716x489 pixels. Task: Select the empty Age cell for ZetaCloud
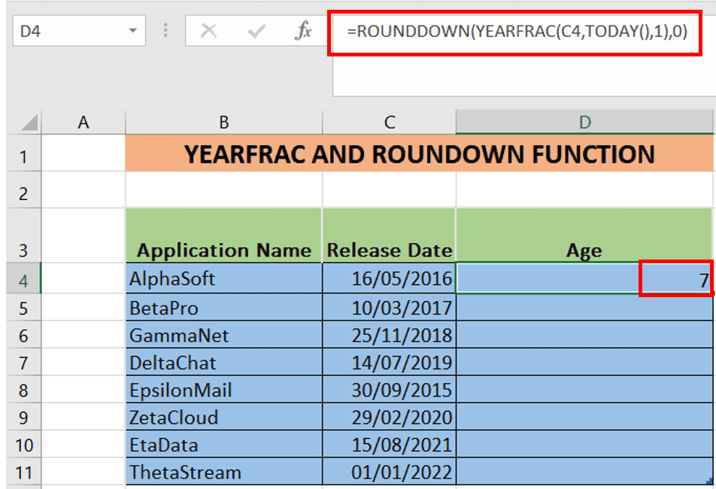(584, 417)
